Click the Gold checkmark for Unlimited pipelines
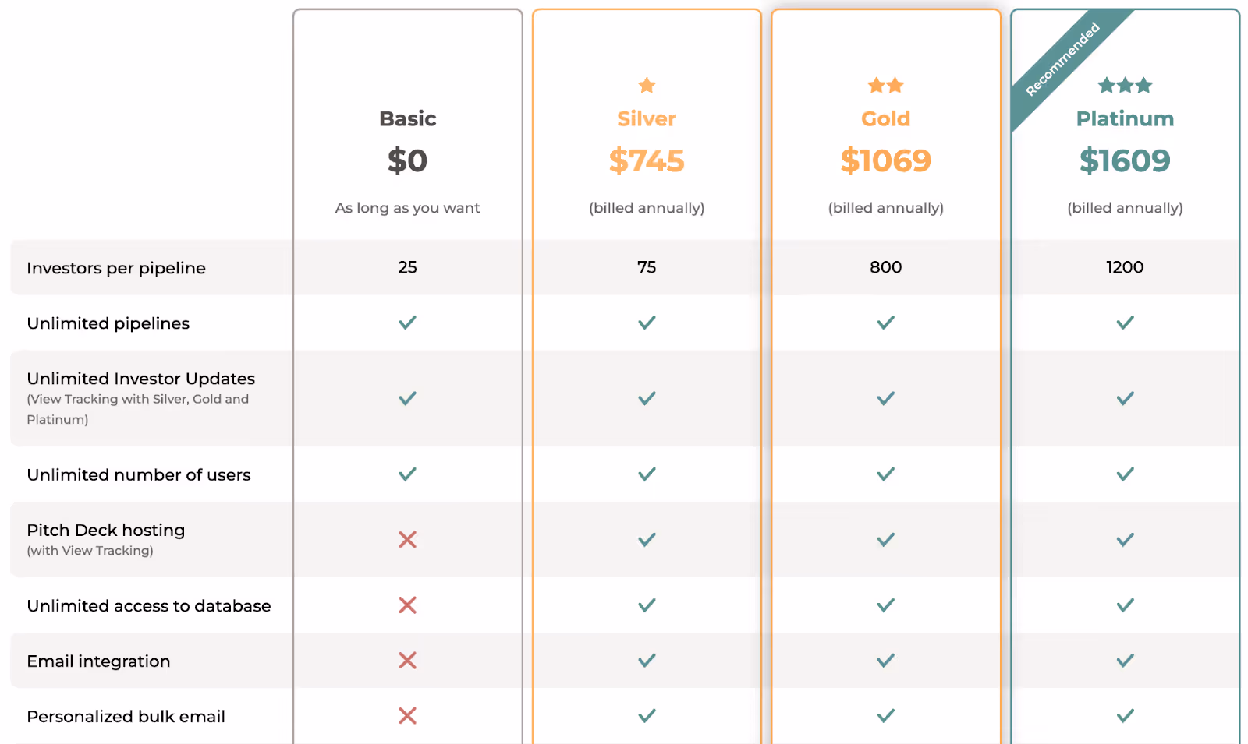The image size is (1248, 744). point(885,323)
